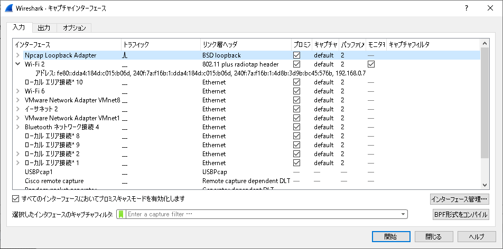
Task: Toggle promiscuous checkbox for ローカル エリア接続* 1
Action: [297, 163]
